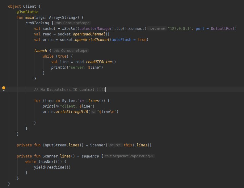The image size is (244, 188).
Task: Click the aSocket function call
Action: (x=69, y=29)
